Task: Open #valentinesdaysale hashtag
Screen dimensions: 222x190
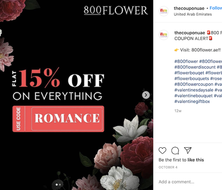Action: point(194,90)
